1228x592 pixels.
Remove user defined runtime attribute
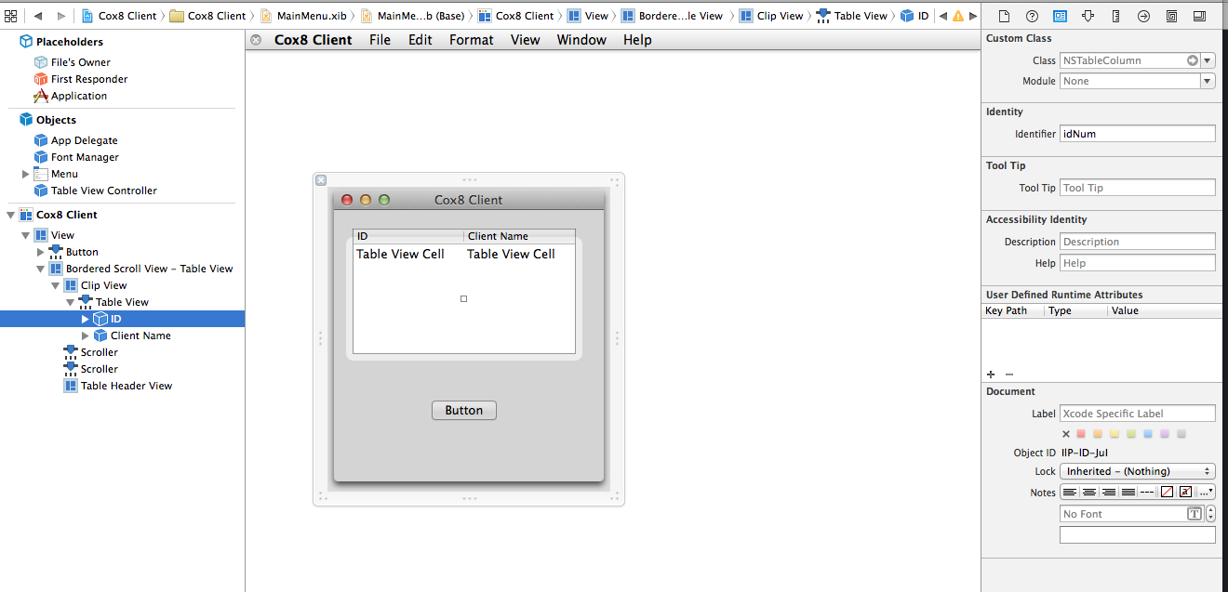pyautogui.click(x=1009, y=375)
